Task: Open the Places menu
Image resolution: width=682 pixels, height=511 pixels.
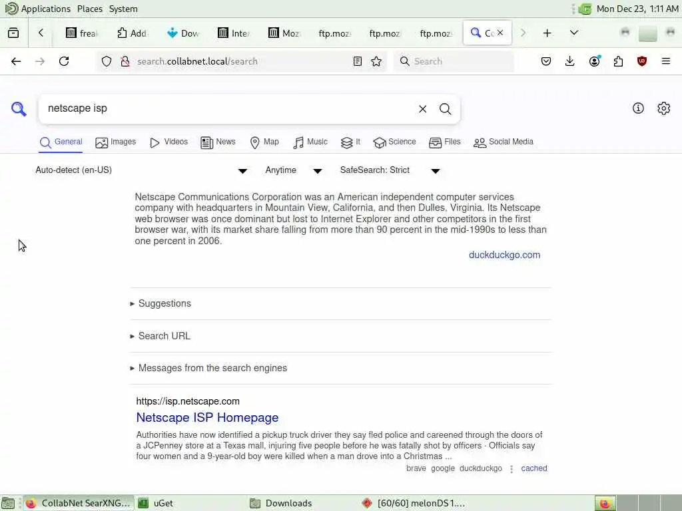Action: pyautogui.click(x=90, y=9)
